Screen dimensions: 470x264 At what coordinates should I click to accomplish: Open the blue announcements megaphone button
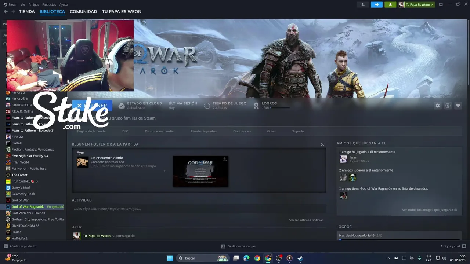pyautogui.click(x=376, y=4)
